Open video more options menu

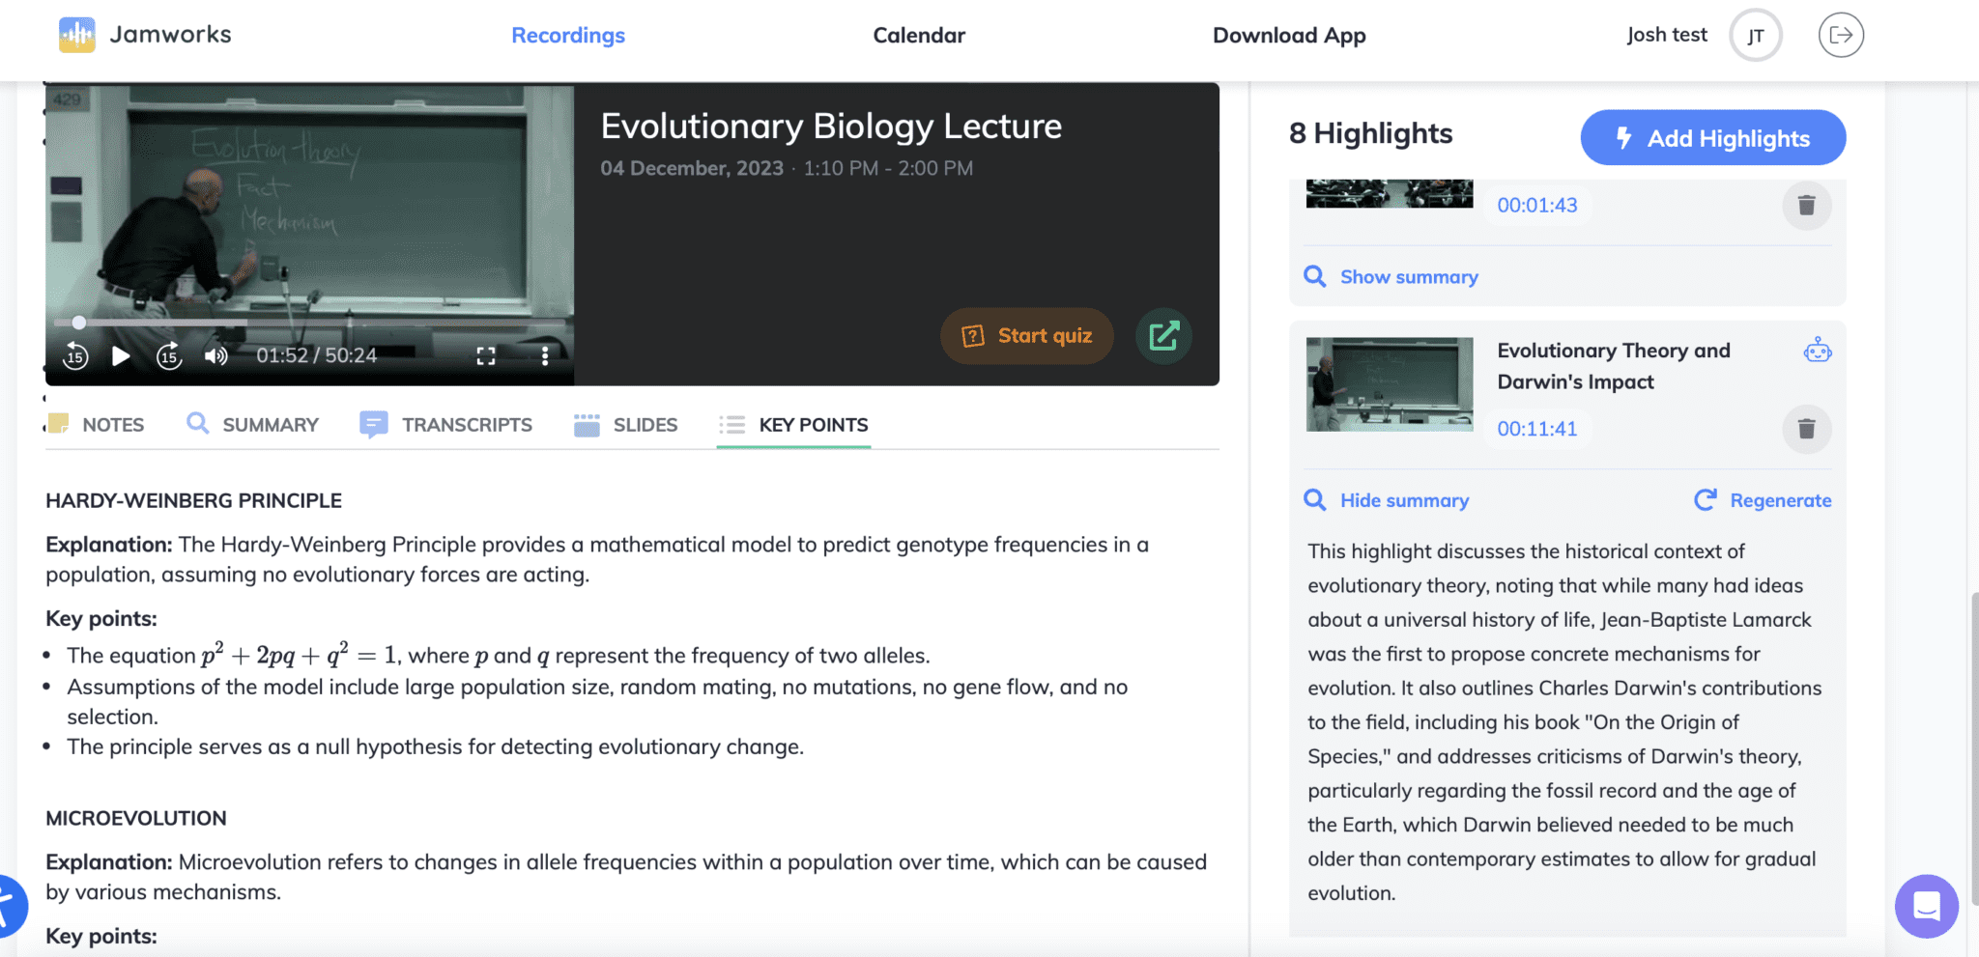click(545, 356)
